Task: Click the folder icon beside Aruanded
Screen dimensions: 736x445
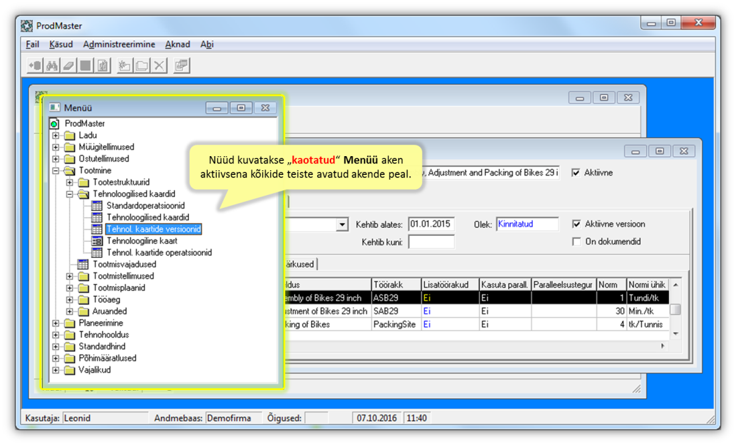Action: (x=84, y=311)
